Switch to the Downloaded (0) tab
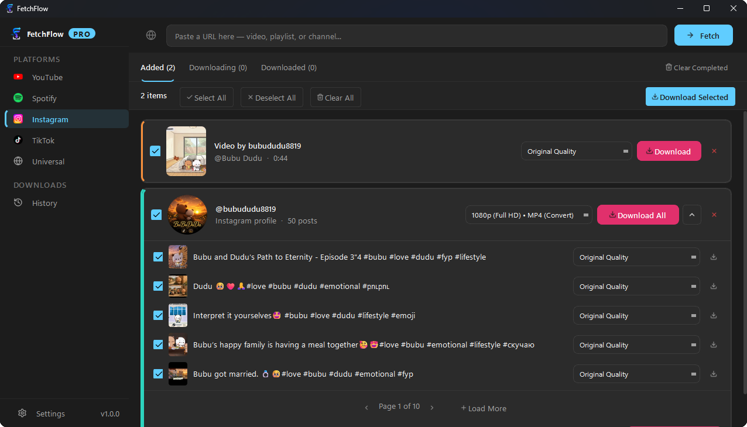747x427 pixels. [x=289, y=68]
